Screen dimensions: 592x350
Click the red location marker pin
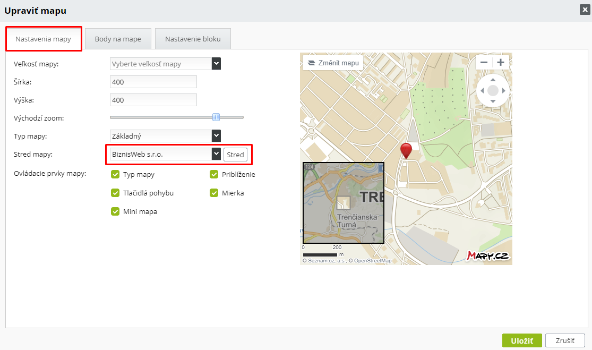point(406,150)
